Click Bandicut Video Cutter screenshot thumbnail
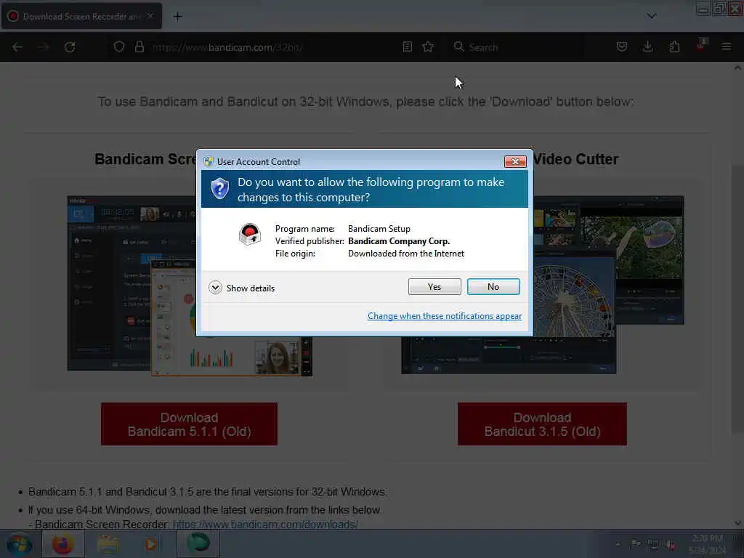The width and height of the screenshot is (744, 558). tap(542, 285)
